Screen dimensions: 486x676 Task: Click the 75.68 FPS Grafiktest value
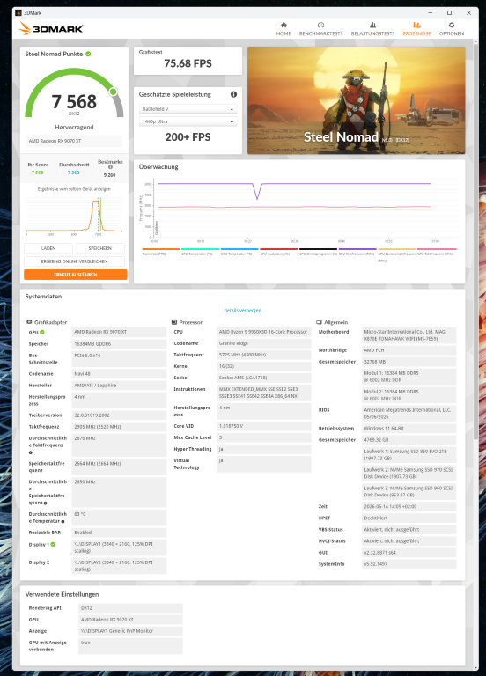[188, 63]
